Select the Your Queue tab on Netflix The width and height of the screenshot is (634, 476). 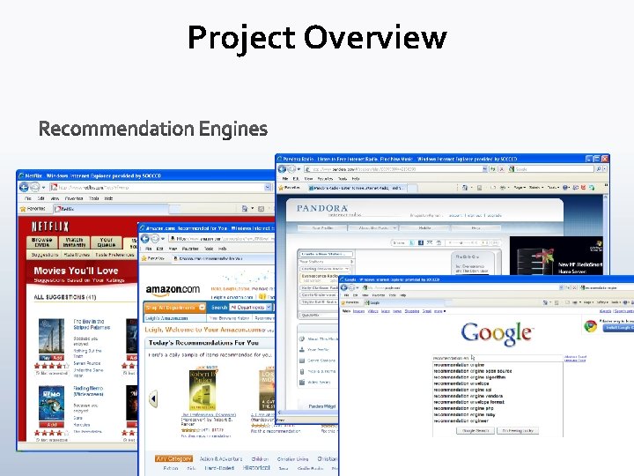pyautogui.click(x=107, y=242)
